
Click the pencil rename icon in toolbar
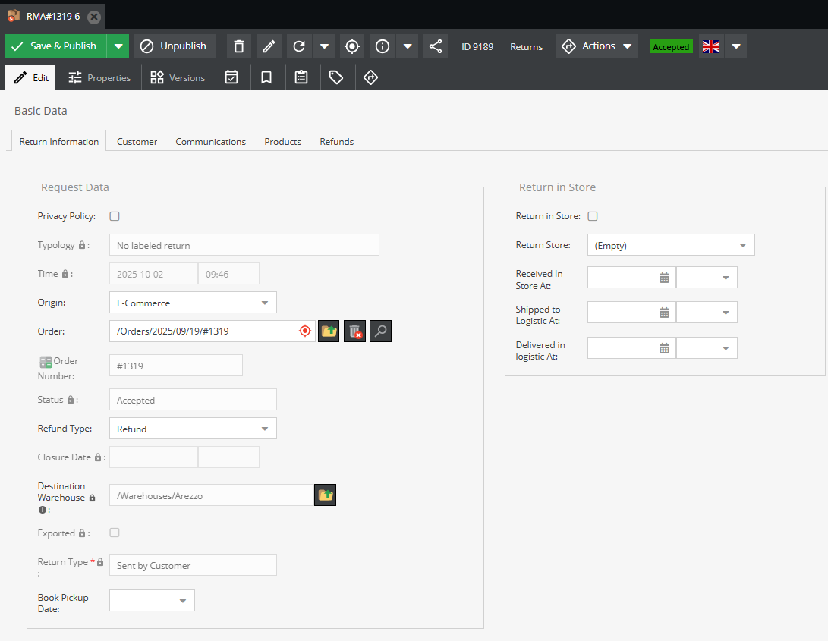point(269,46)
